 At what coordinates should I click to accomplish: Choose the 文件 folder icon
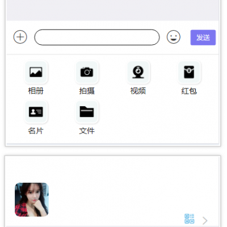pyautogui.click(x=87, y=112)
